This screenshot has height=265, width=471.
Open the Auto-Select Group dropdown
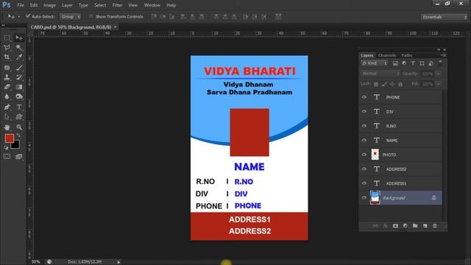pos(71,17)
